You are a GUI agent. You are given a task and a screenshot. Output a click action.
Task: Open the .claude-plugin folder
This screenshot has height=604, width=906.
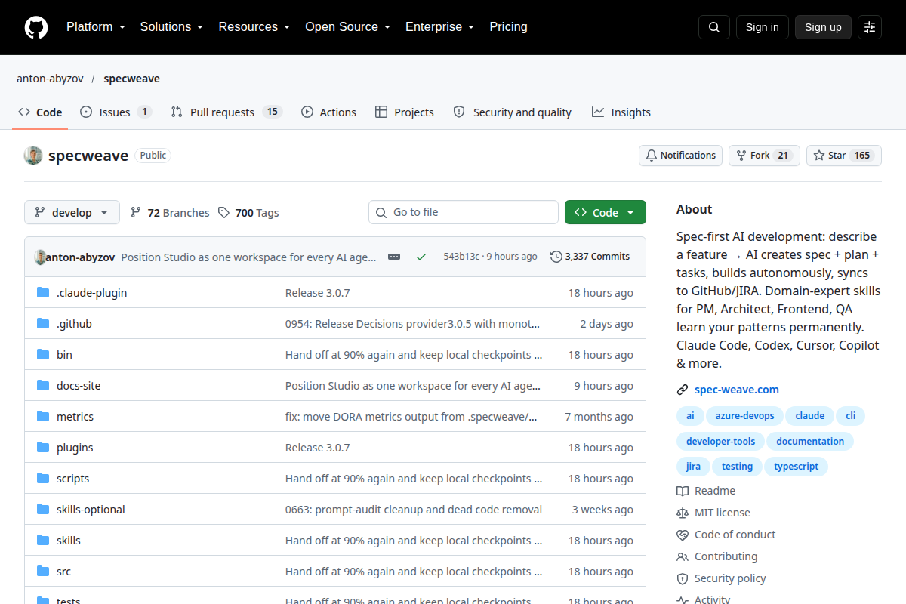(91, 293)
